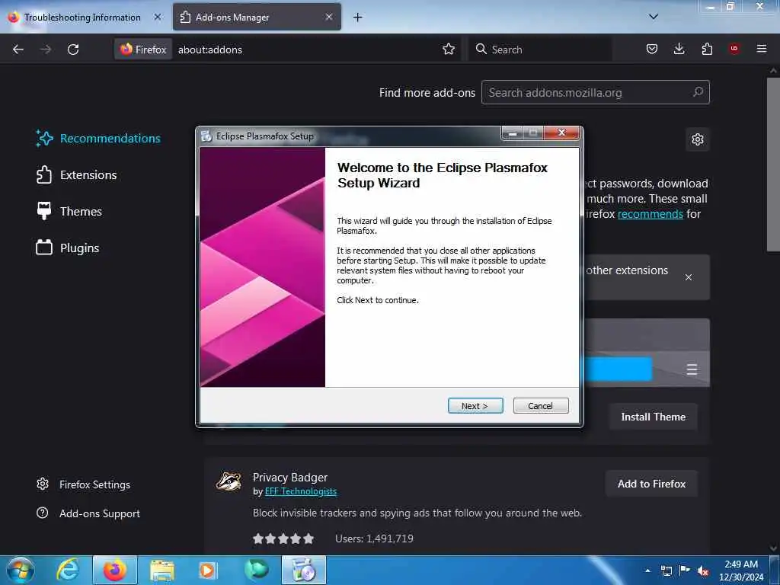Click the toolbar Search field
Screen dimensions: 780x585
click(x=540, y=50)
